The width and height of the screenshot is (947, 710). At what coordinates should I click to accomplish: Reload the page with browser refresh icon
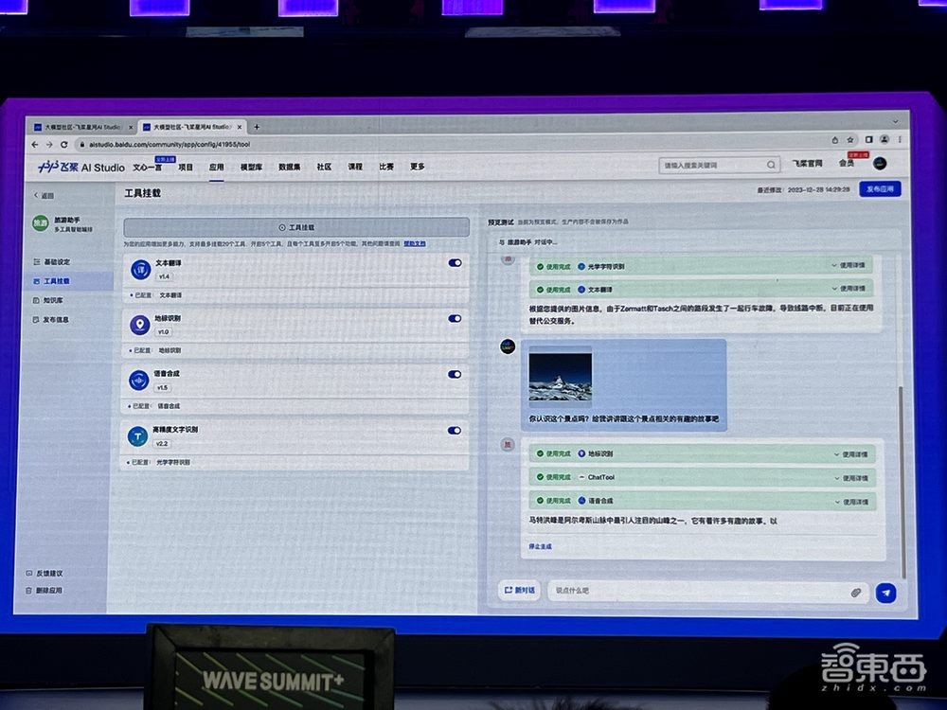tap(64, 145)
